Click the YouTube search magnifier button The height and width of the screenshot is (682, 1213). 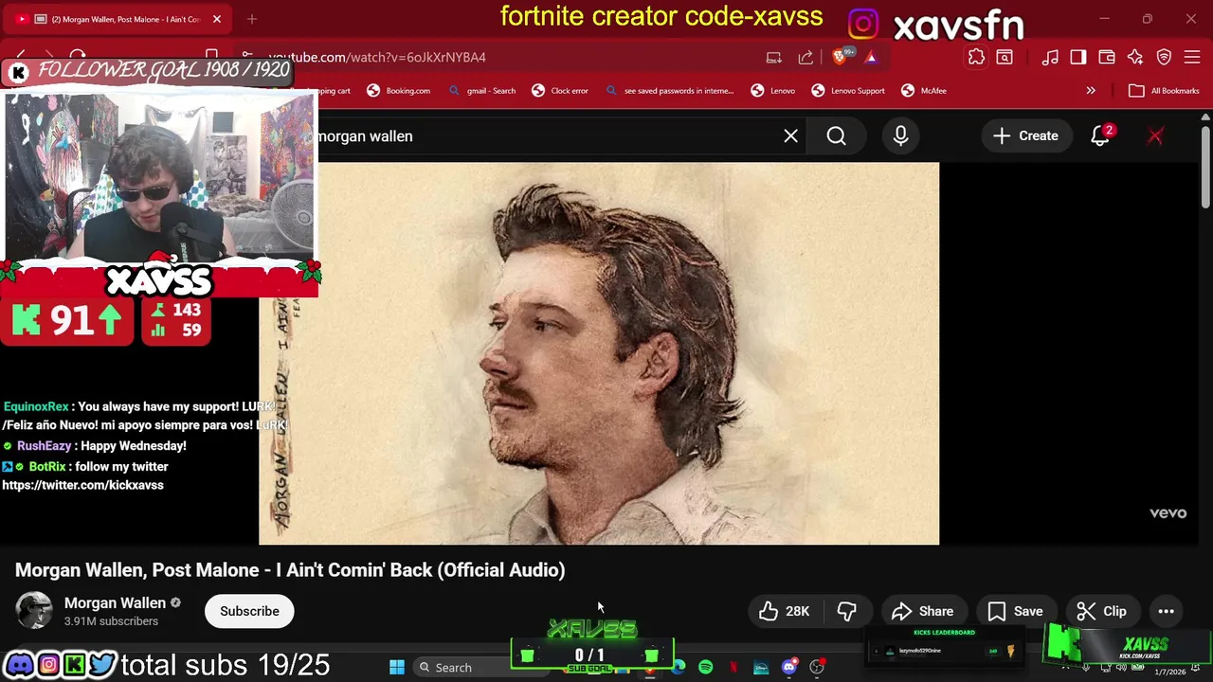coord(836,135)
